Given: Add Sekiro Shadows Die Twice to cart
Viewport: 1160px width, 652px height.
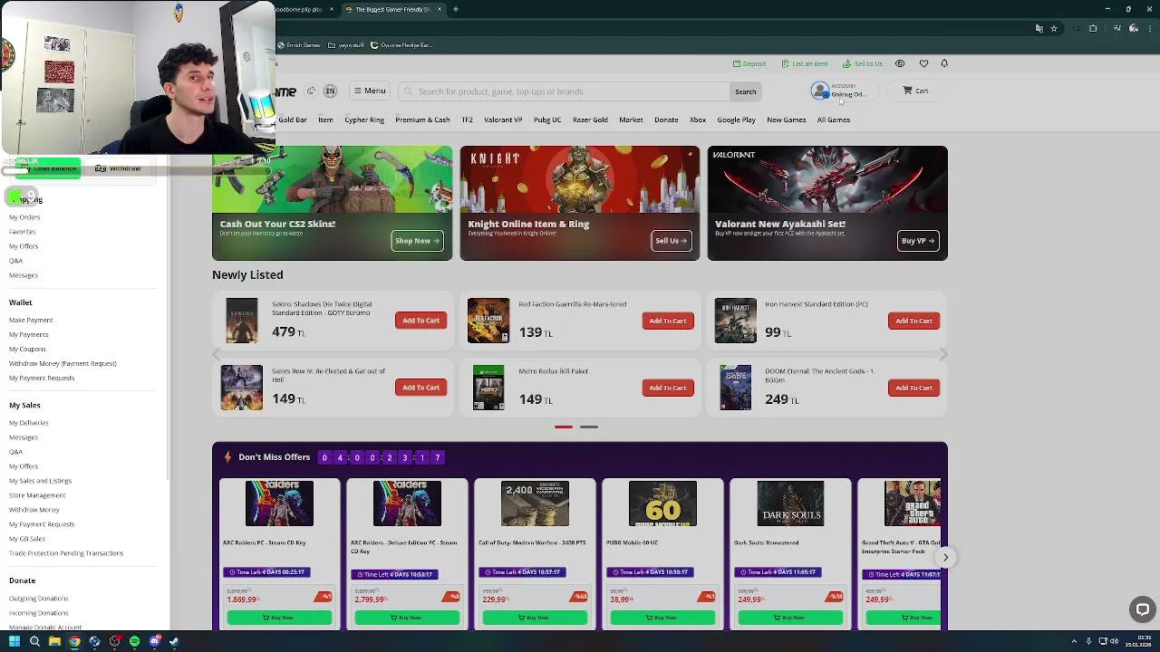Looking at the screenshot, I should (x=420, y=321).
